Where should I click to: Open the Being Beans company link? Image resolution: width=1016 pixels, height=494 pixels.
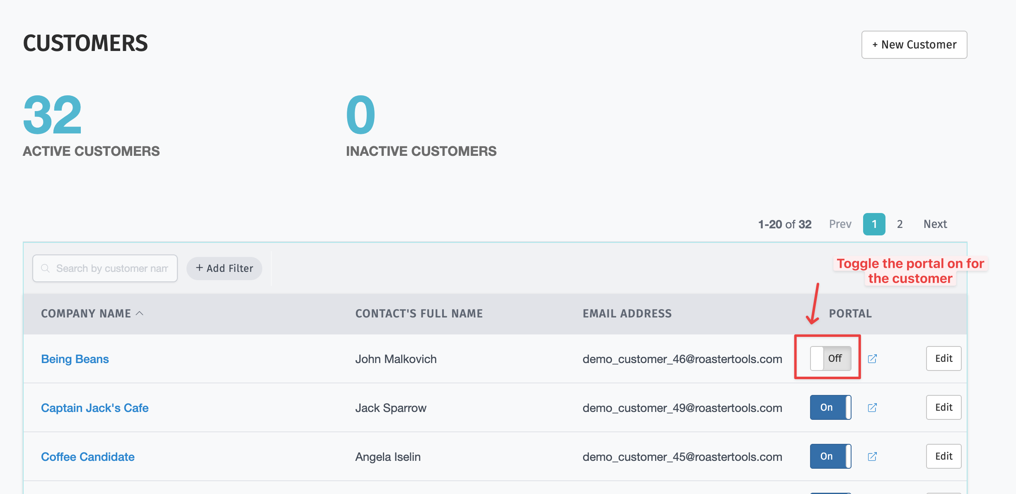[75, 359]
